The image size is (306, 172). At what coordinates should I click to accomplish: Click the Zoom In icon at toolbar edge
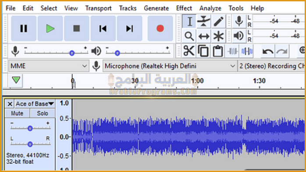302,50
